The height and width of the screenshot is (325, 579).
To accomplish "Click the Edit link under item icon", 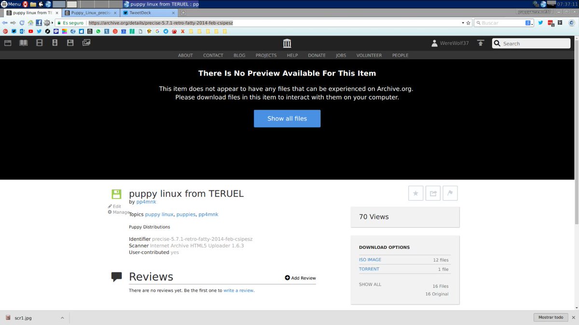I will [114, 206].
